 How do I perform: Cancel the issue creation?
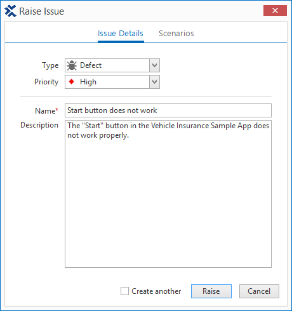[259, 291]
